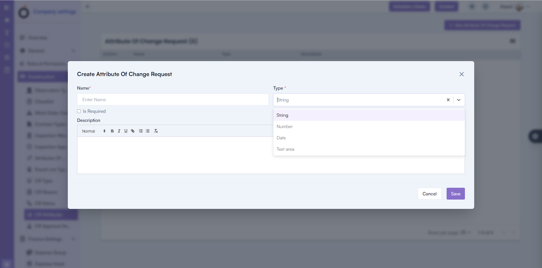Apply bullet list in Description editor
This screenshot has height=268, width=542.
point(148,131)
